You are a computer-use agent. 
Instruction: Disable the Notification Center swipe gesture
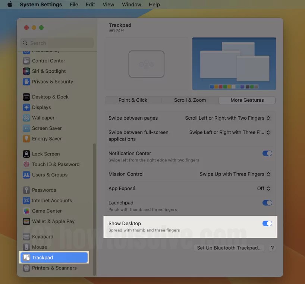coord(267,153)
